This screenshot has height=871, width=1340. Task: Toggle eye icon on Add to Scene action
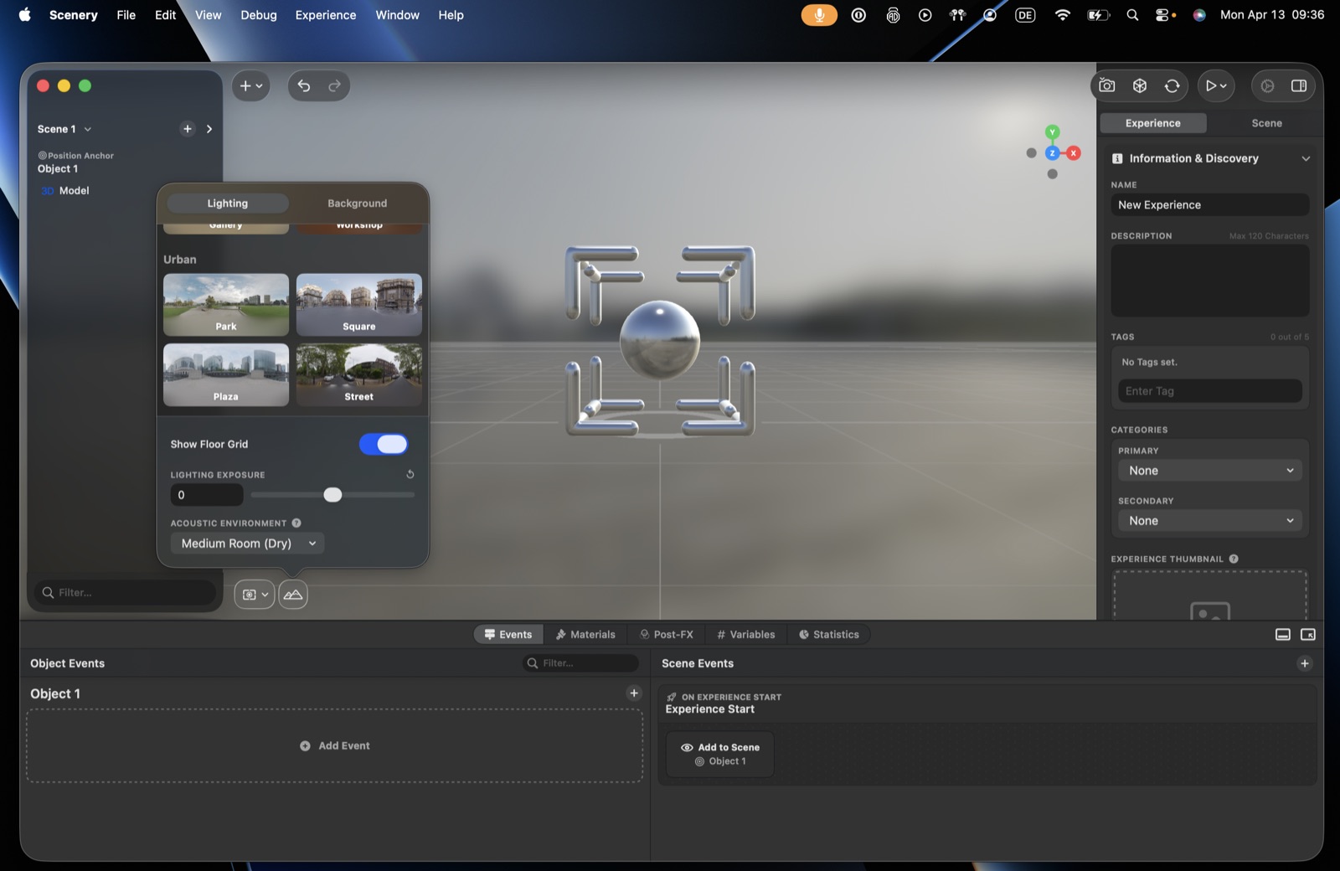[687, 747]
